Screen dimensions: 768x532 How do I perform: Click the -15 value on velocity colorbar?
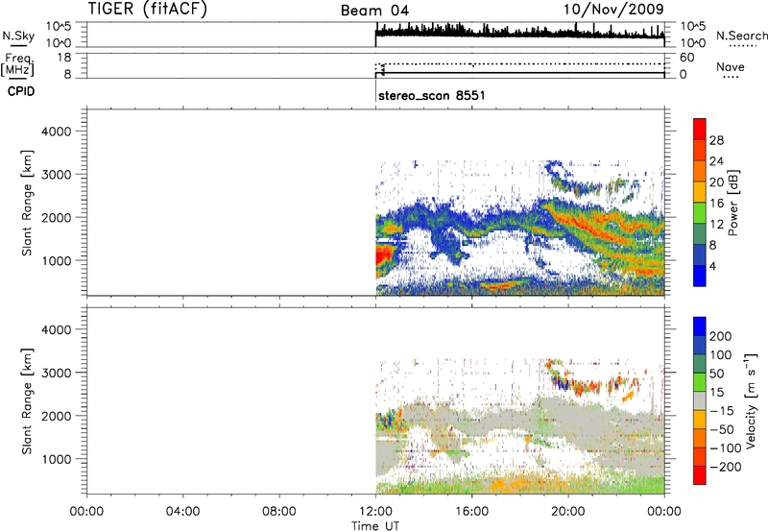(721, 411)
